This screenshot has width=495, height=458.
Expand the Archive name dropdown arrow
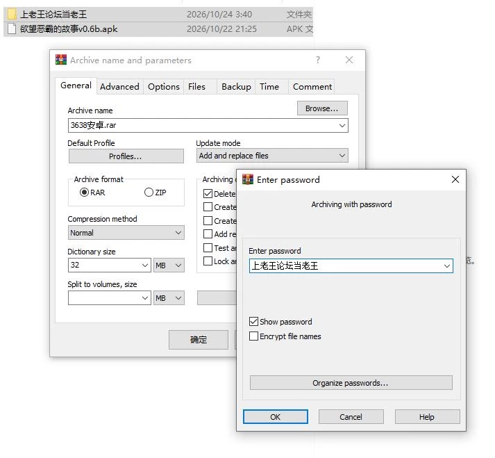(342, 126)
